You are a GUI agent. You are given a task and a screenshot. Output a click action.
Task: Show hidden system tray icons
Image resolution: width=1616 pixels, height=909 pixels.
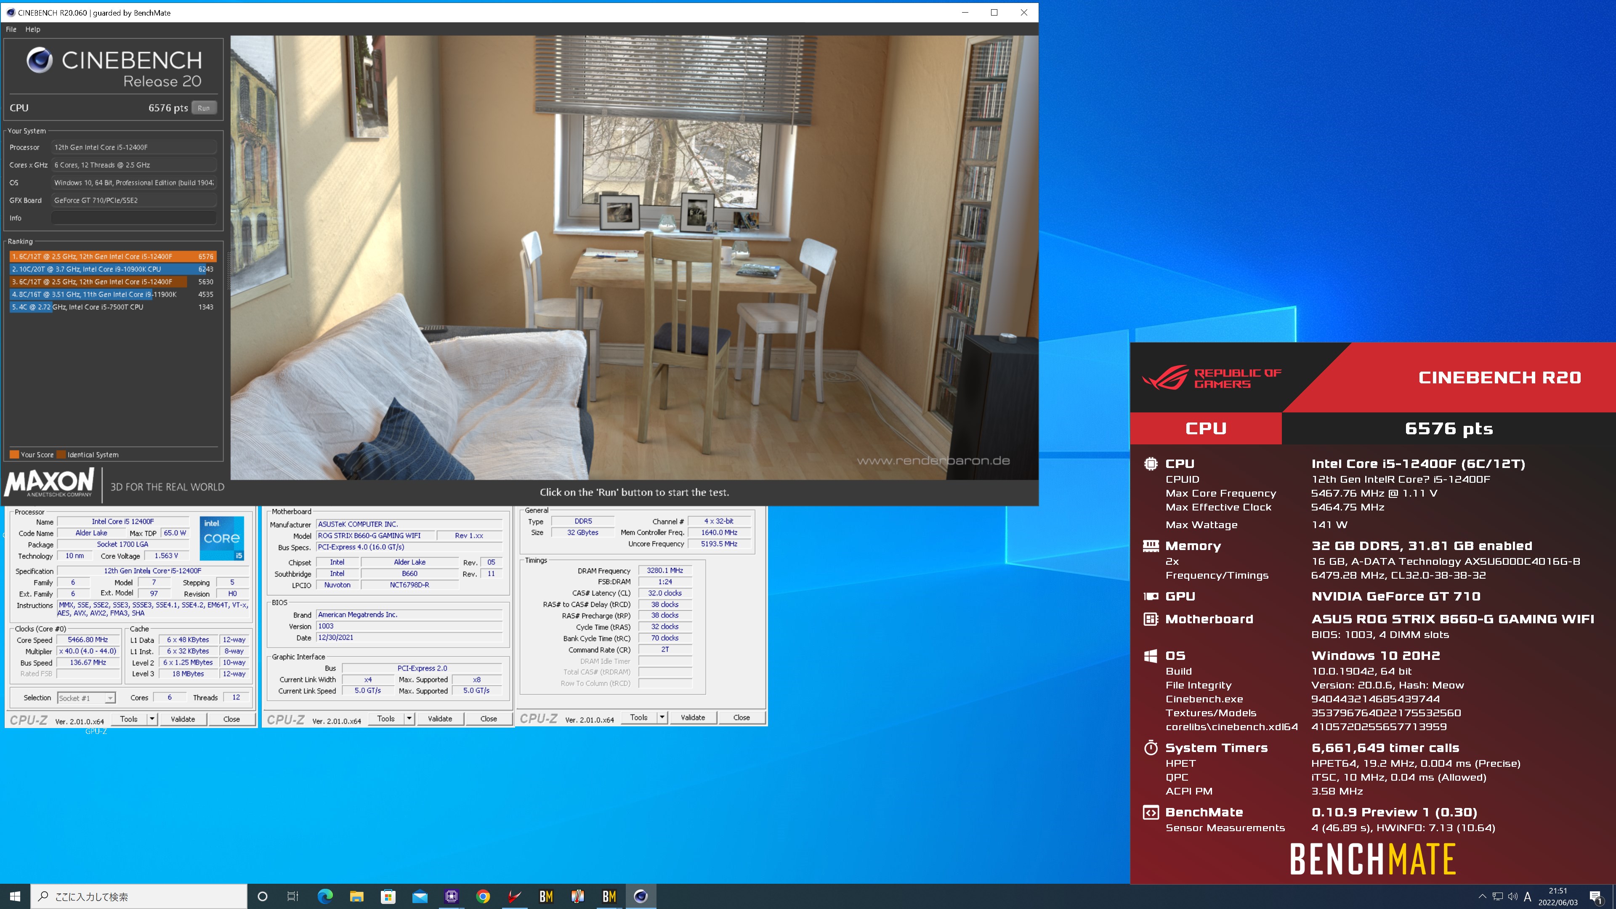coord(1482,896)
